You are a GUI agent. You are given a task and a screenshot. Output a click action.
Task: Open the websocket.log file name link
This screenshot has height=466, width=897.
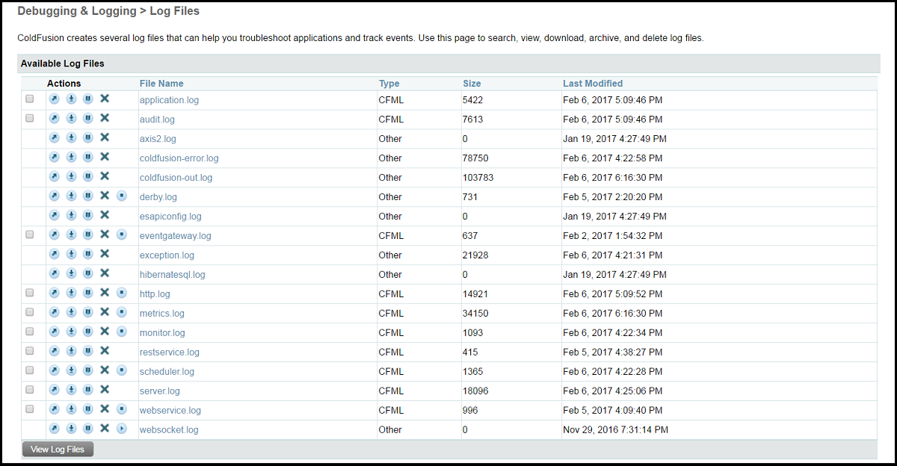point(169,430)
